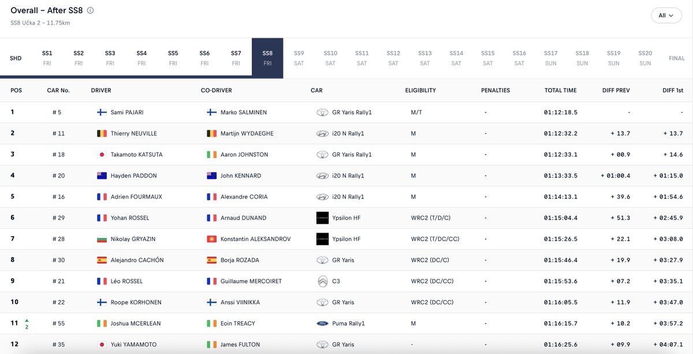Switch to the SHD stage tab

point(16,58)
